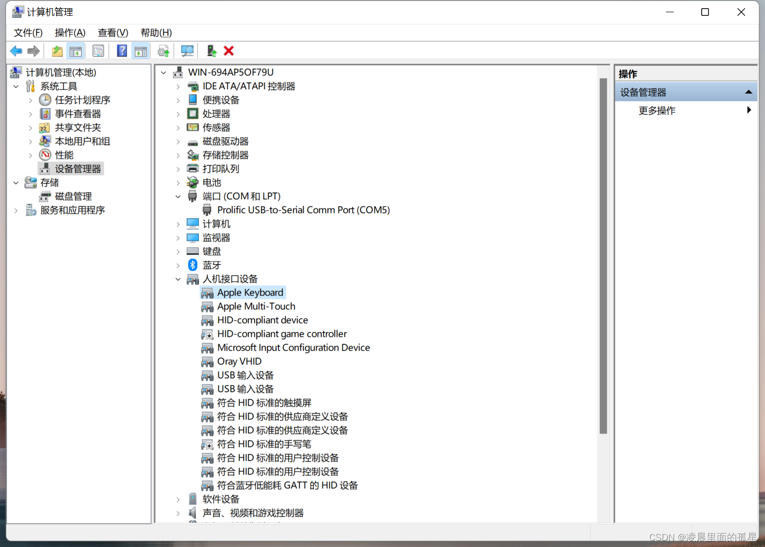This screenshot has height=547, width=765.
Task: Click 更多操作 in the Actions pane
Action: 657,111
